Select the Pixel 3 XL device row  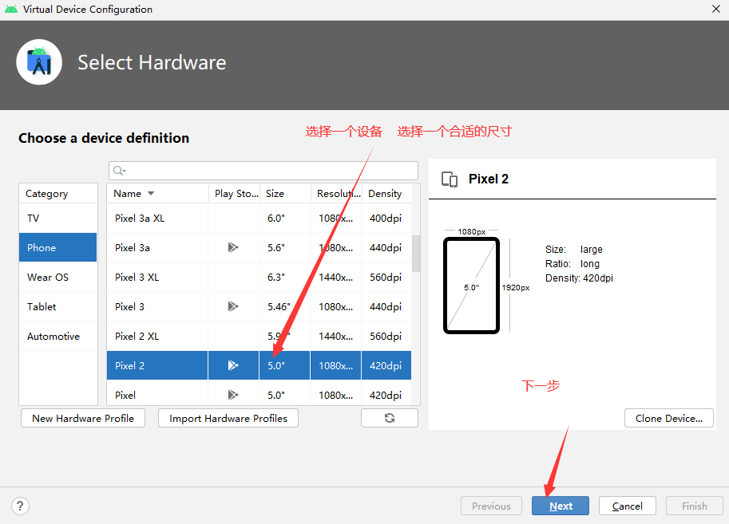pyautogui.click(x=259, y=278)
